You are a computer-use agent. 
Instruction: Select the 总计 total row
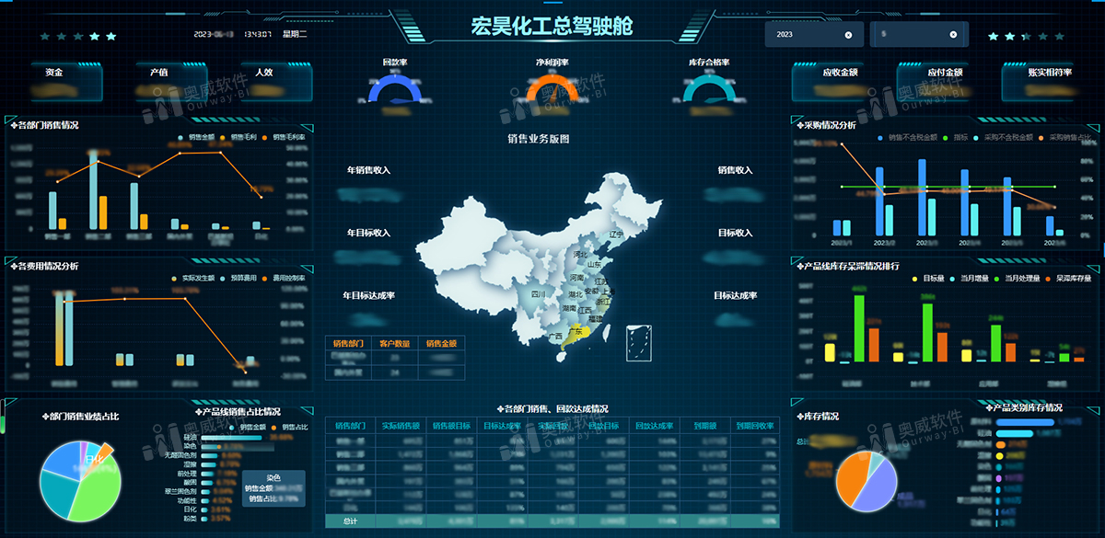pyautogui.click(x=552, y=521)
